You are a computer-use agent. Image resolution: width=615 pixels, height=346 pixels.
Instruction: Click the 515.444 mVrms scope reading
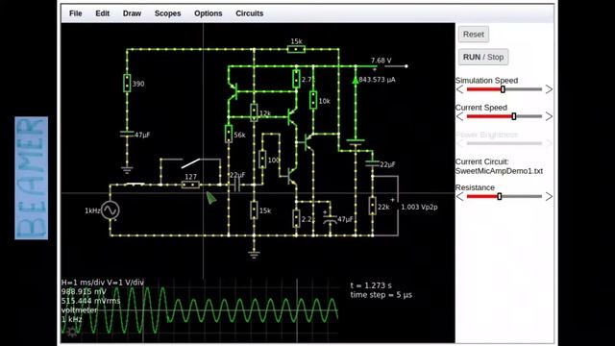point(90,301)
